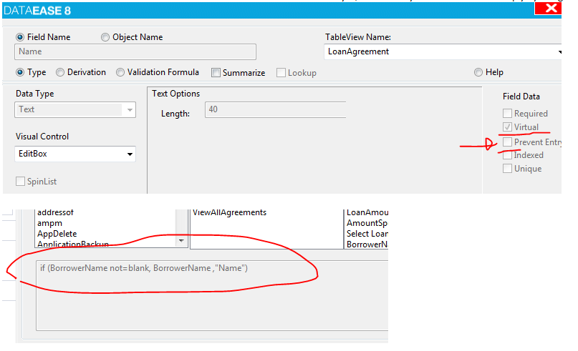Select the Help radio button
Image resolution: width=578 pixels, height=351 pixels.
[x=478, y=72]
